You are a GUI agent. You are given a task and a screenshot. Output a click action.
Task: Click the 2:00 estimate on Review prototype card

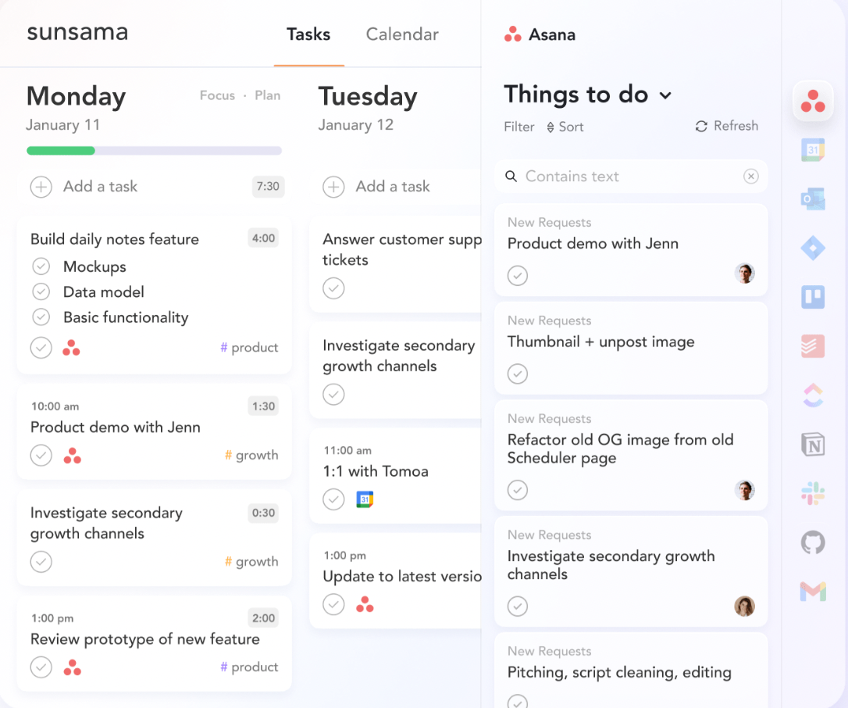[x=263, y=618]
